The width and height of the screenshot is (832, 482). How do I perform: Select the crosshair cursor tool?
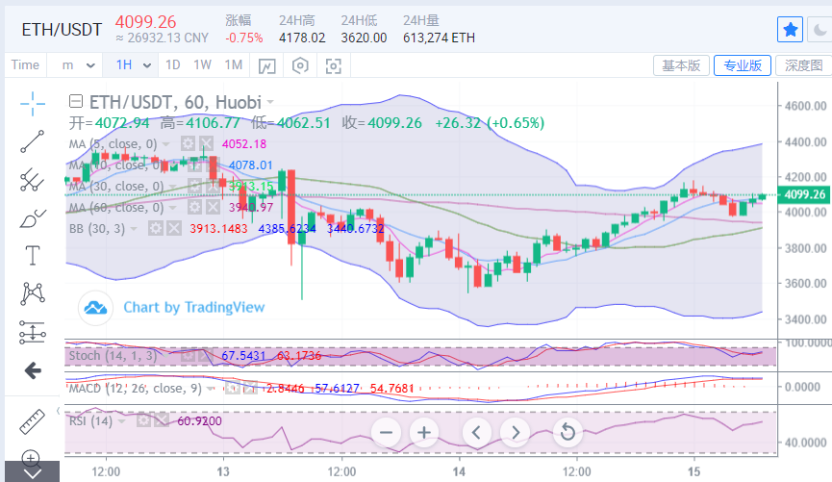point(33,104)
